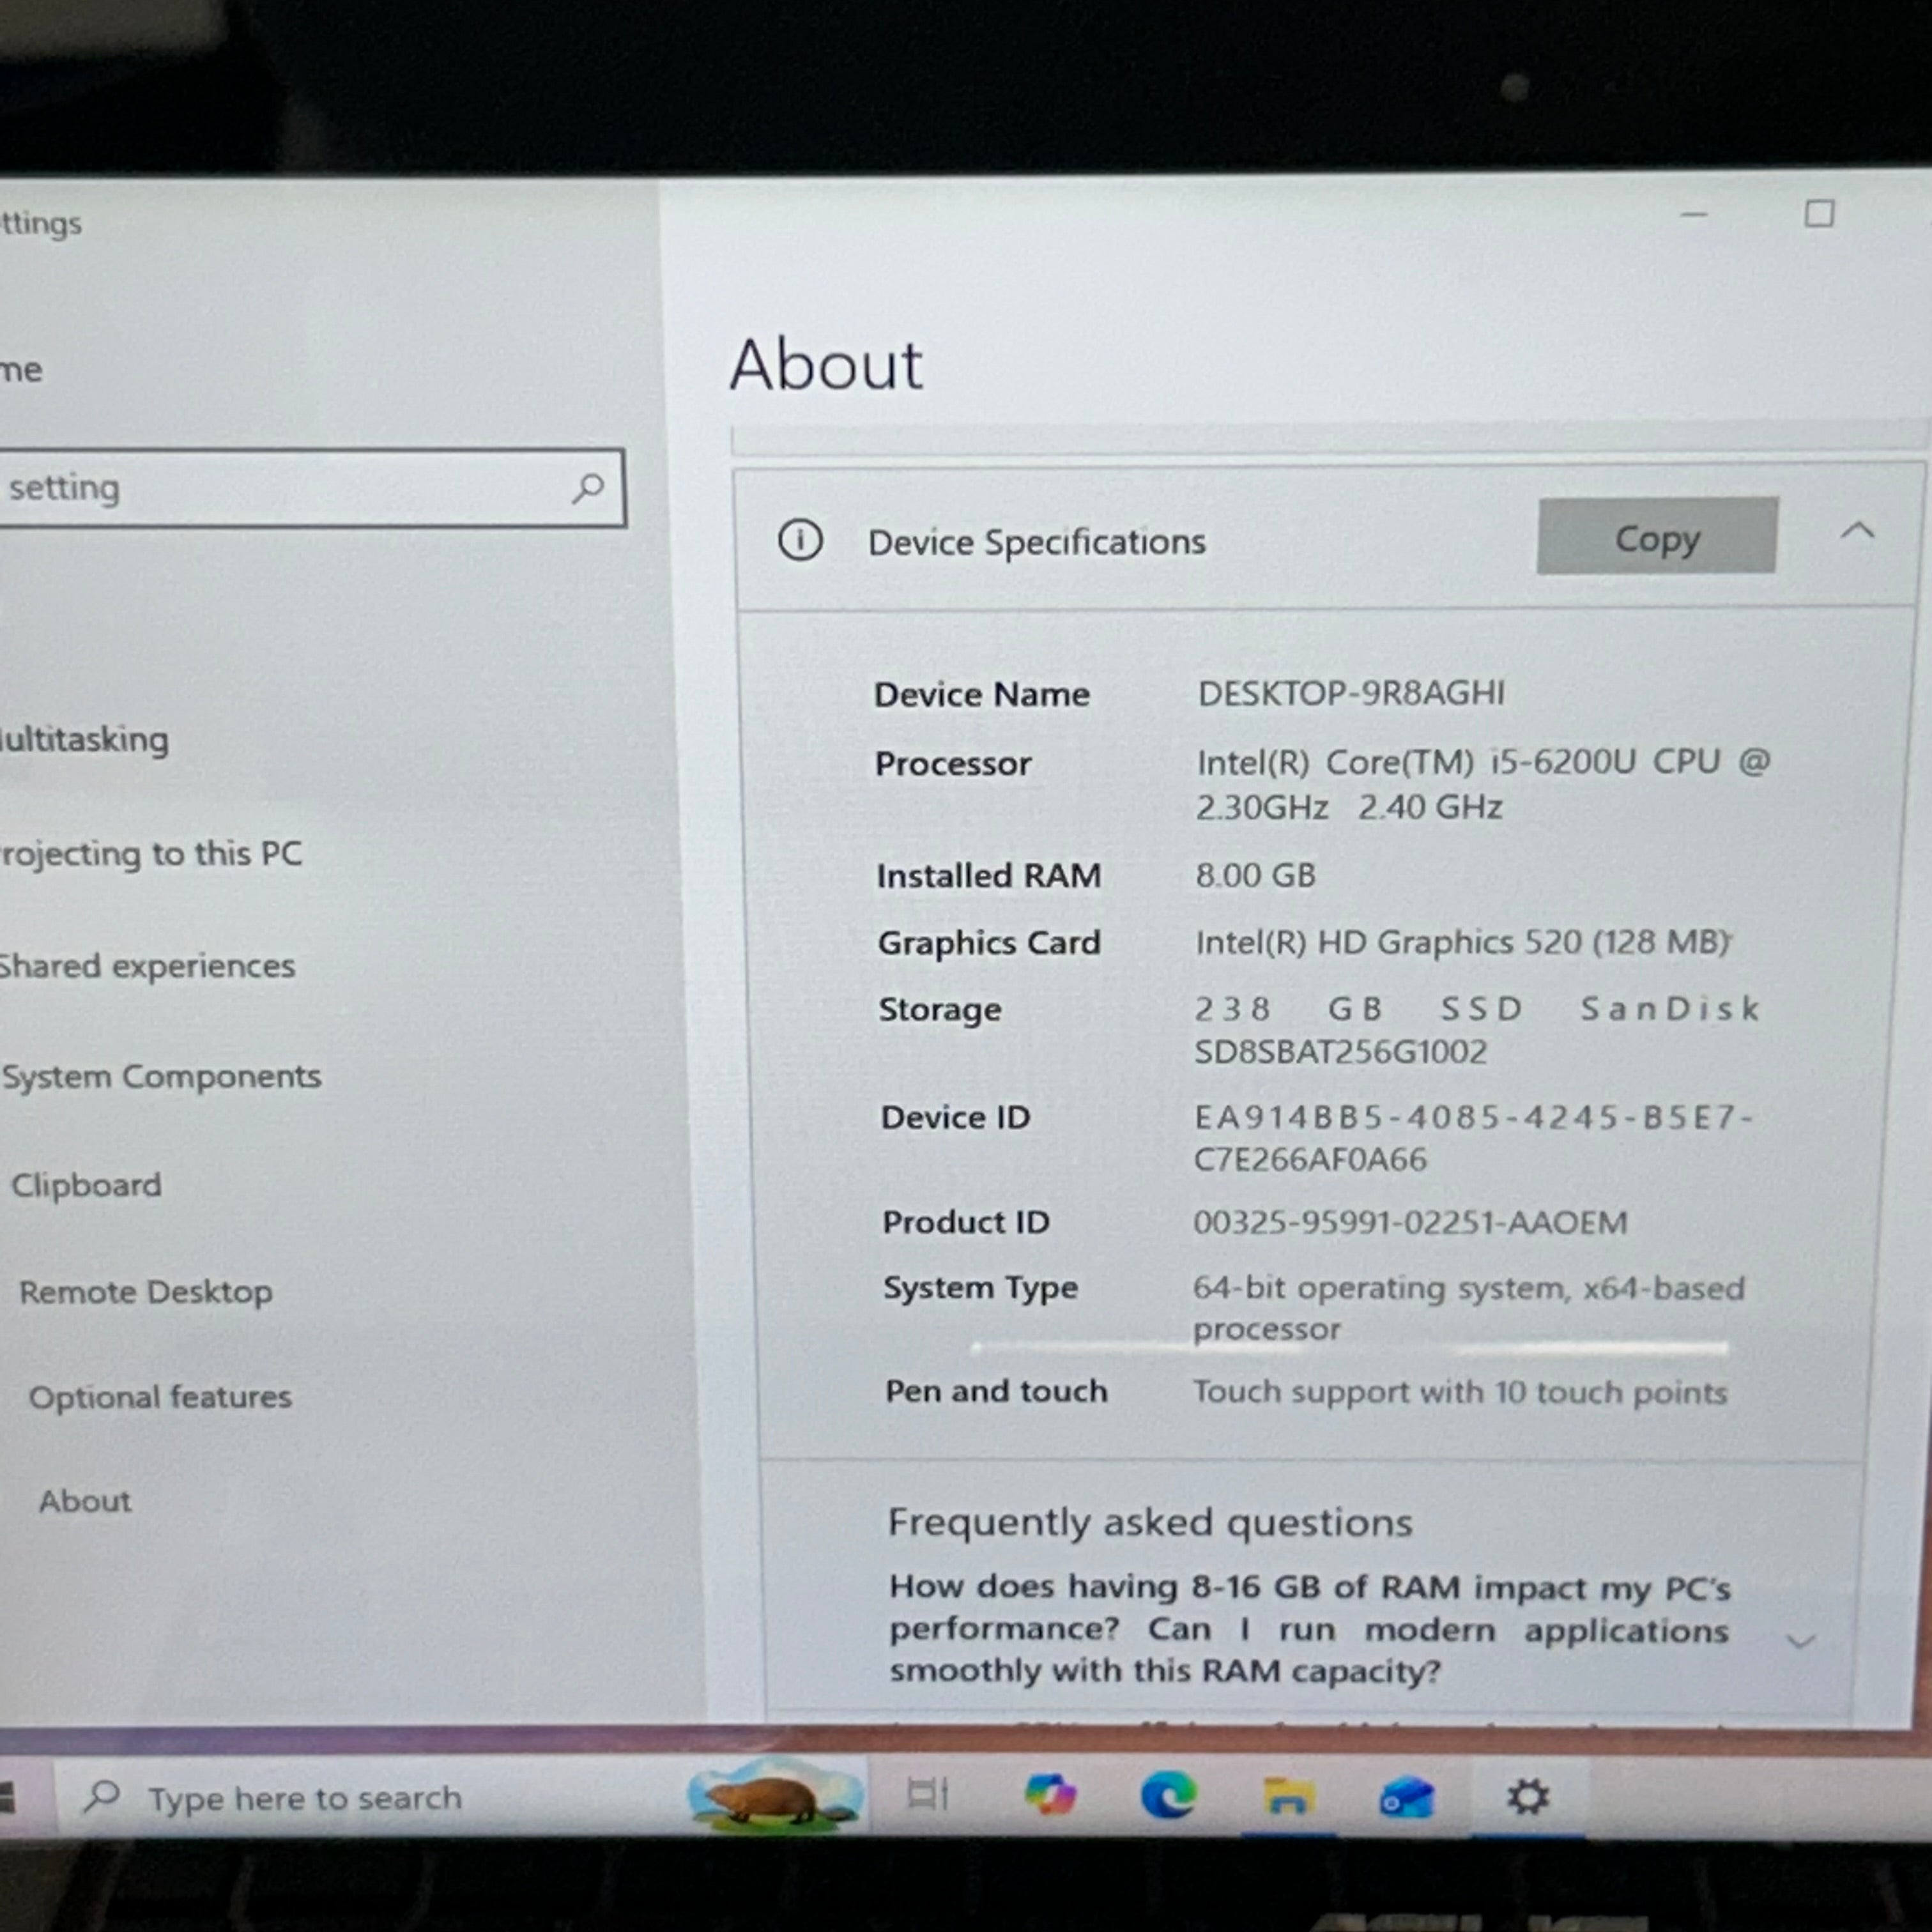The width and height of the screenshot is (1932, 1932).
Task: Minimize the Settings window
Action: click(x=1694, y=214)
